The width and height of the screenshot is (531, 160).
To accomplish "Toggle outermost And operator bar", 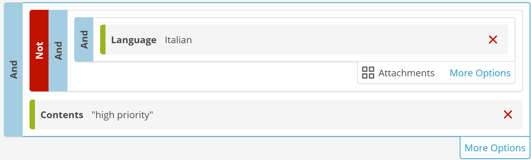I will tap(13, 70).
